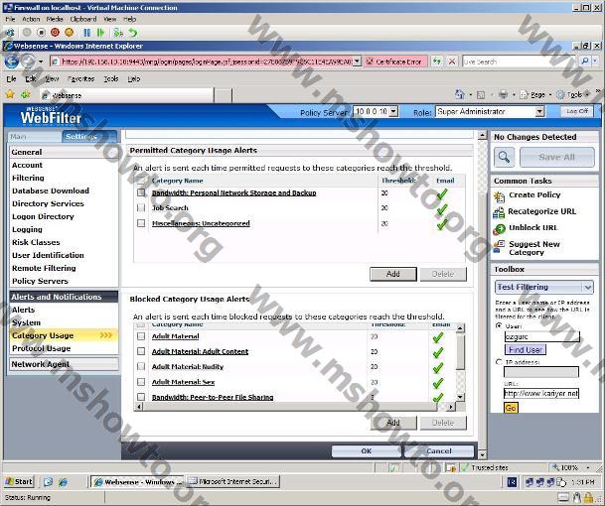Open the browser Tools menu
The image size is (605, 506).
click(x=110, y=78)
